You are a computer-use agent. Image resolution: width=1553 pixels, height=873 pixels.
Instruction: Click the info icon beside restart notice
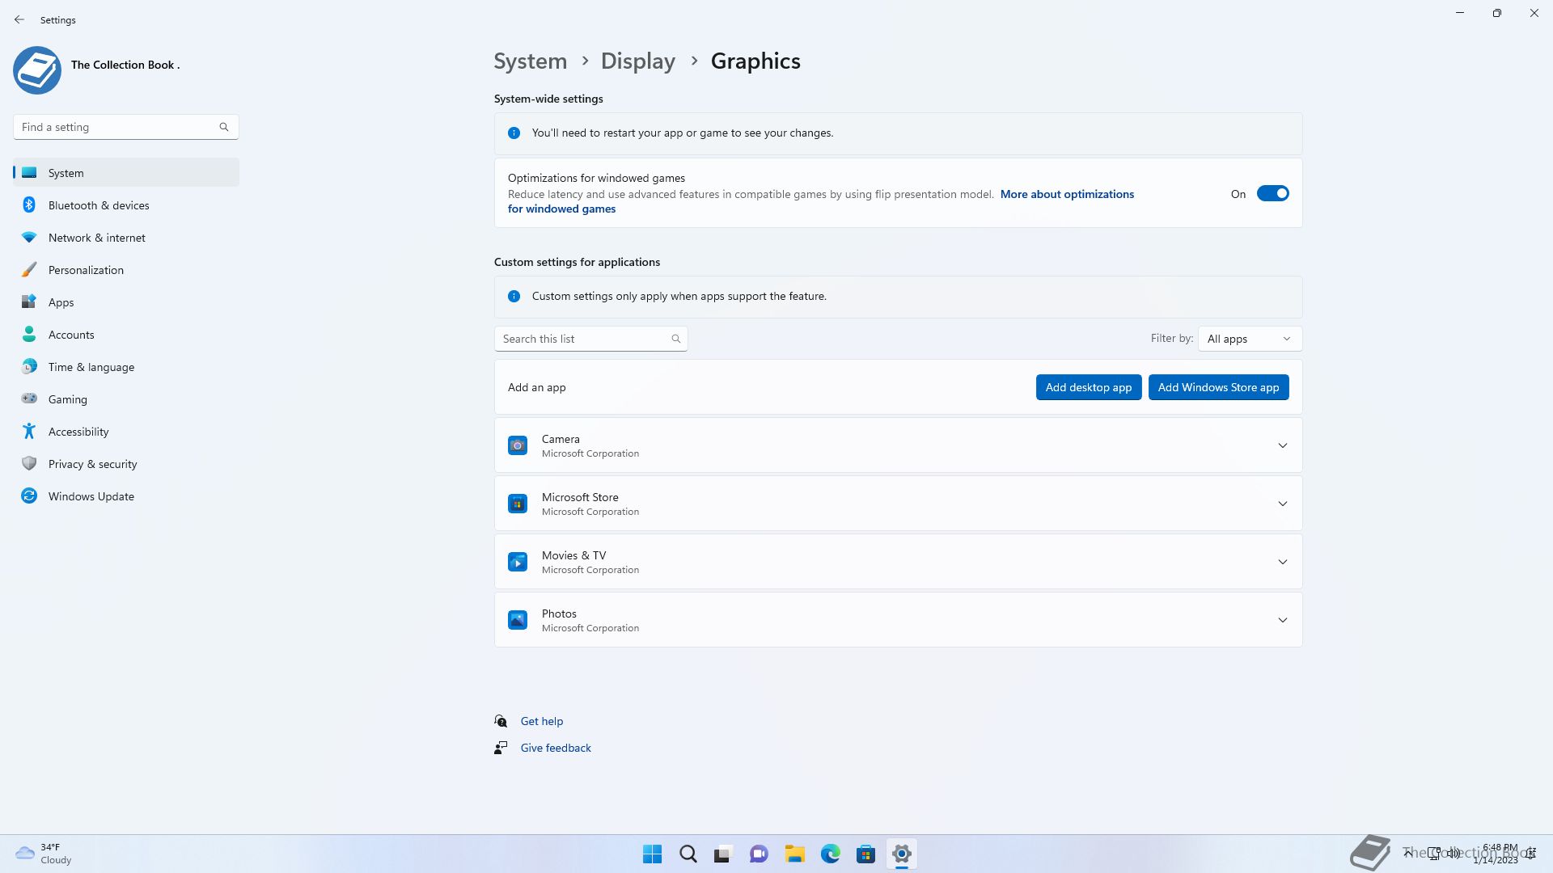click(x=514, y=133)
